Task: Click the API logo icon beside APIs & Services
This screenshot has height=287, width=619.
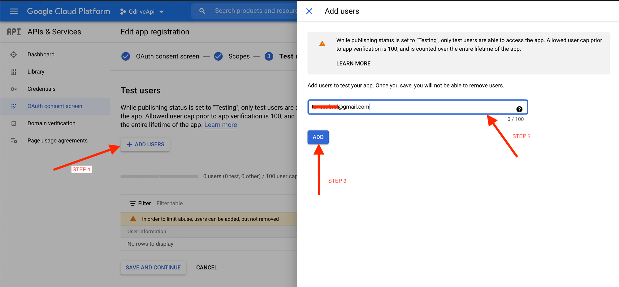Action: (14, 32)
